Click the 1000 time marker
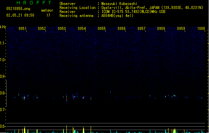Screen dimensions: 209x133 coord(201,28)
